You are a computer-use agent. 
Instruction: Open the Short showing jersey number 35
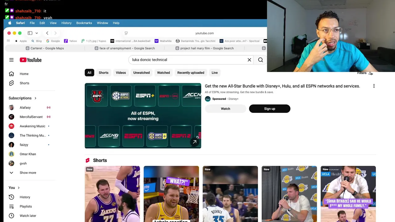click(230, 194)
